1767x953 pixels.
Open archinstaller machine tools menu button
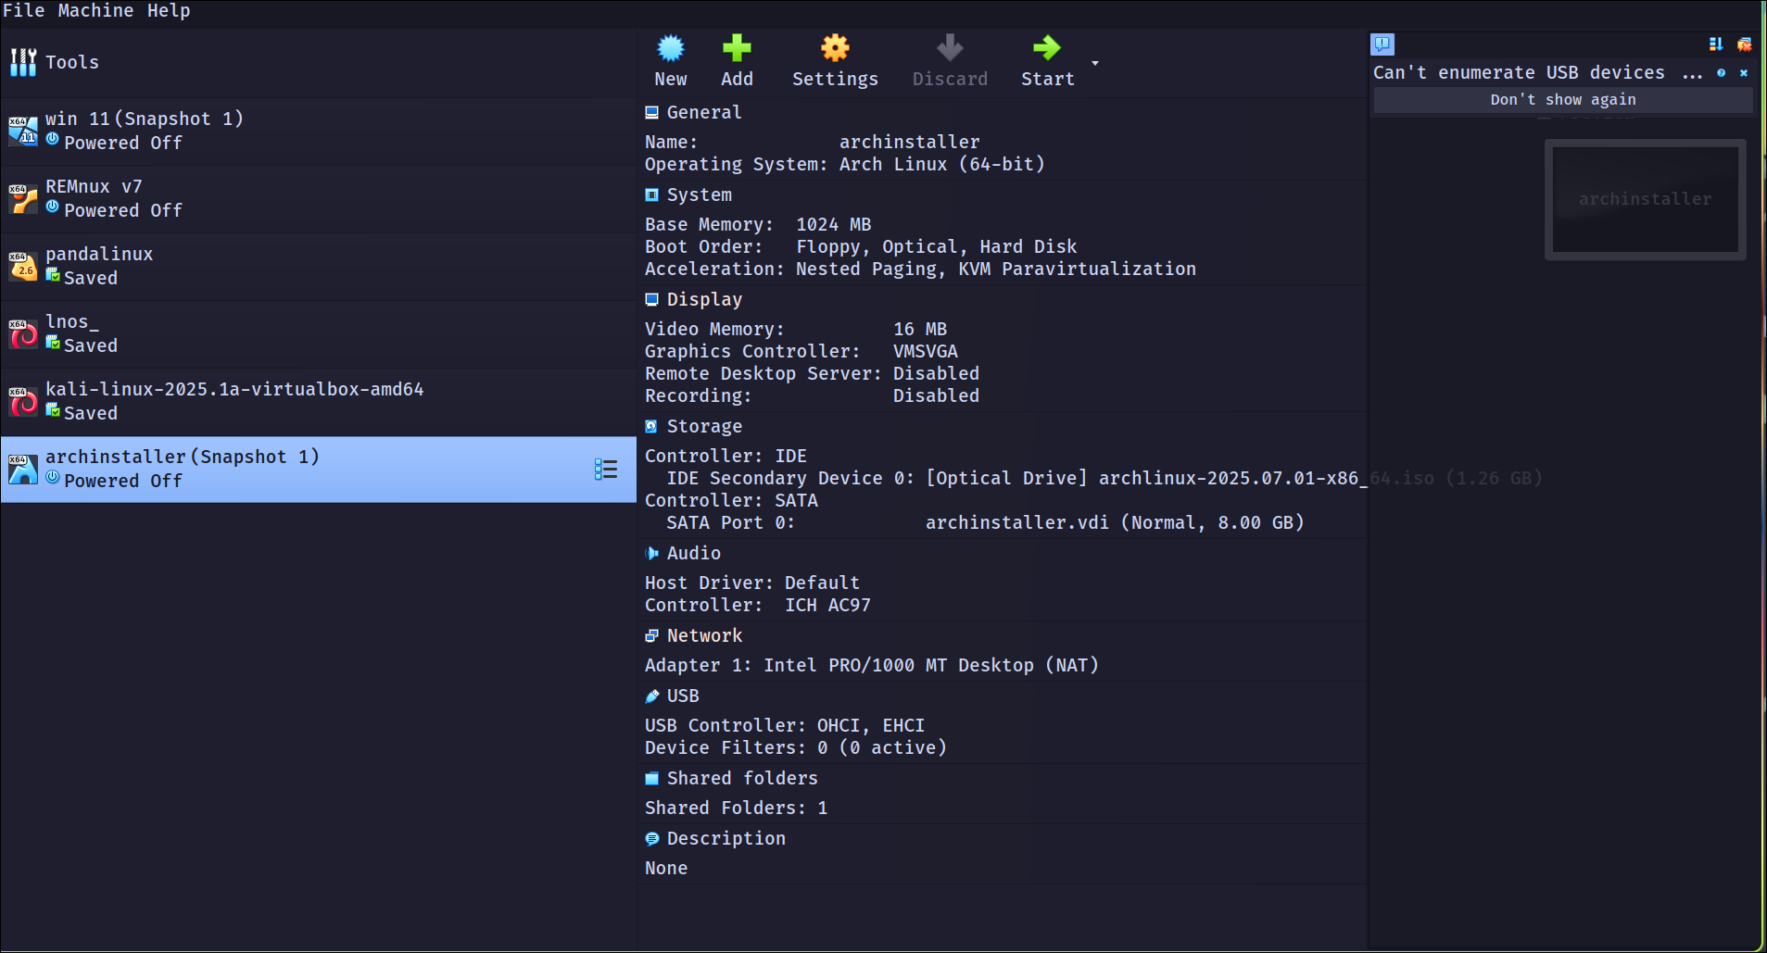point(606,470)
